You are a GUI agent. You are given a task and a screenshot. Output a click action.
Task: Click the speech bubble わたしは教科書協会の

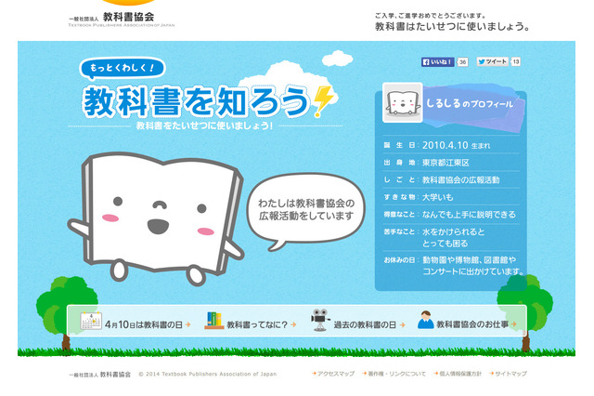pos(306,211)
